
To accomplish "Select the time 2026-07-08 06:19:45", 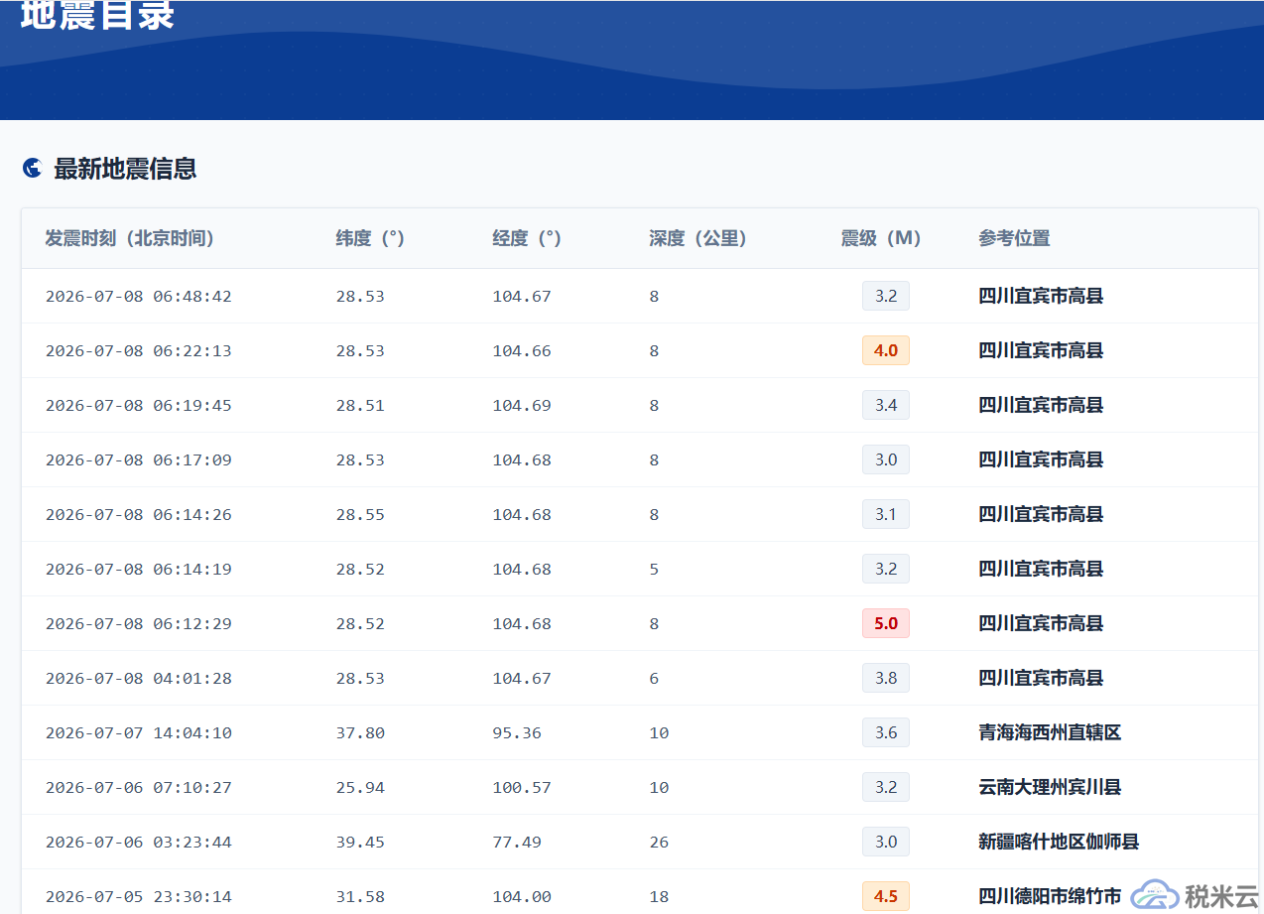I will coord(139,406).
